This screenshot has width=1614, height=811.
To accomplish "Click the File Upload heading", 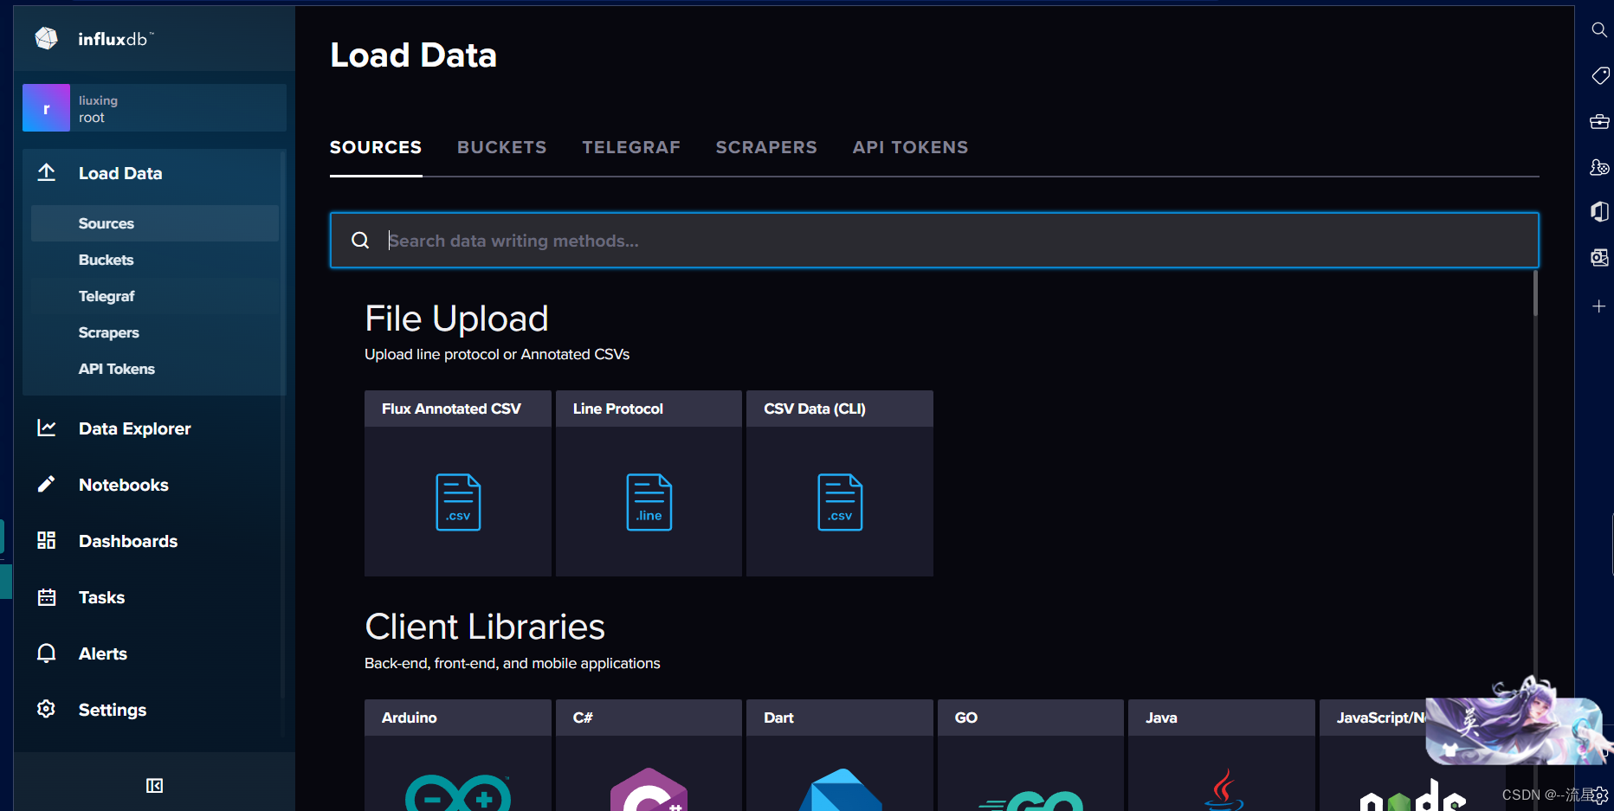I will pos(456,319).
